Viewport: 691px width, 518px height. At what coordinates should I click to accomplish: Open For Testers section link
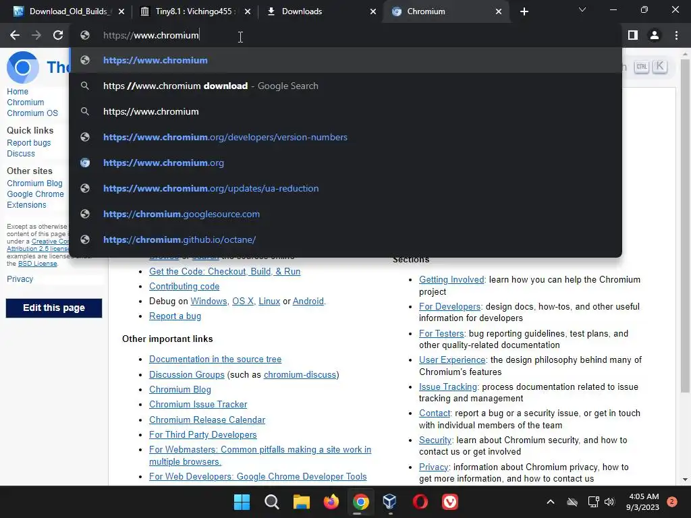[441, 334]
